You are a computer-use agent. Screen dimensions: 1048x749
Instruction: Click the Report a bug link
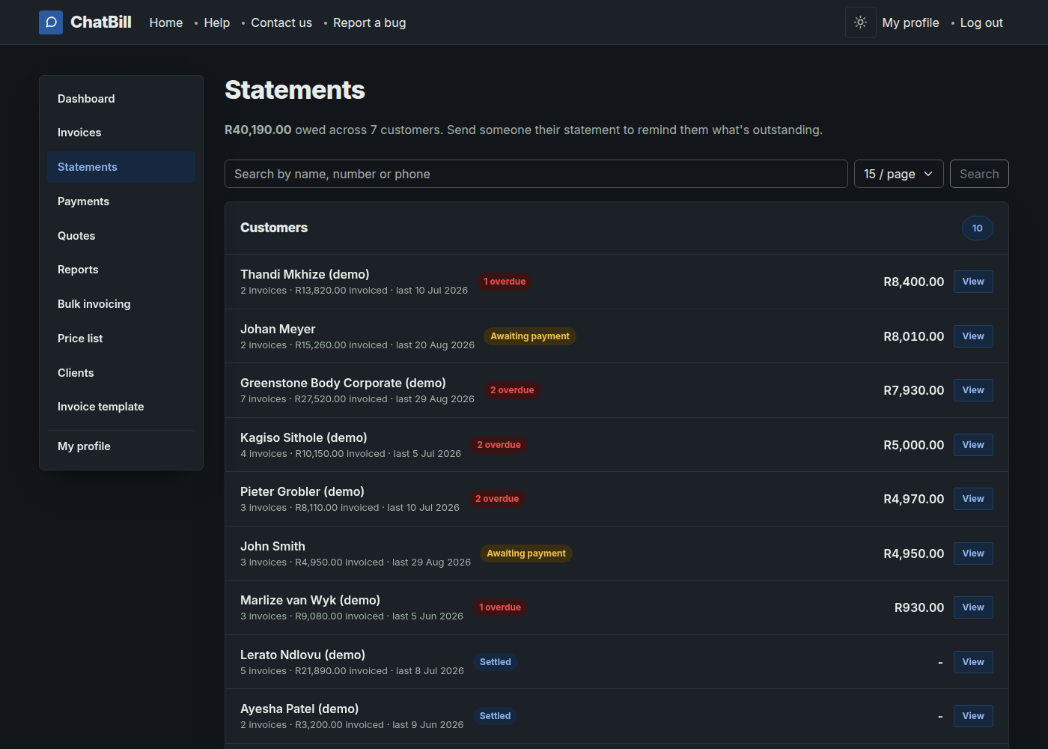pyautogui.click(x=370, y=22)
